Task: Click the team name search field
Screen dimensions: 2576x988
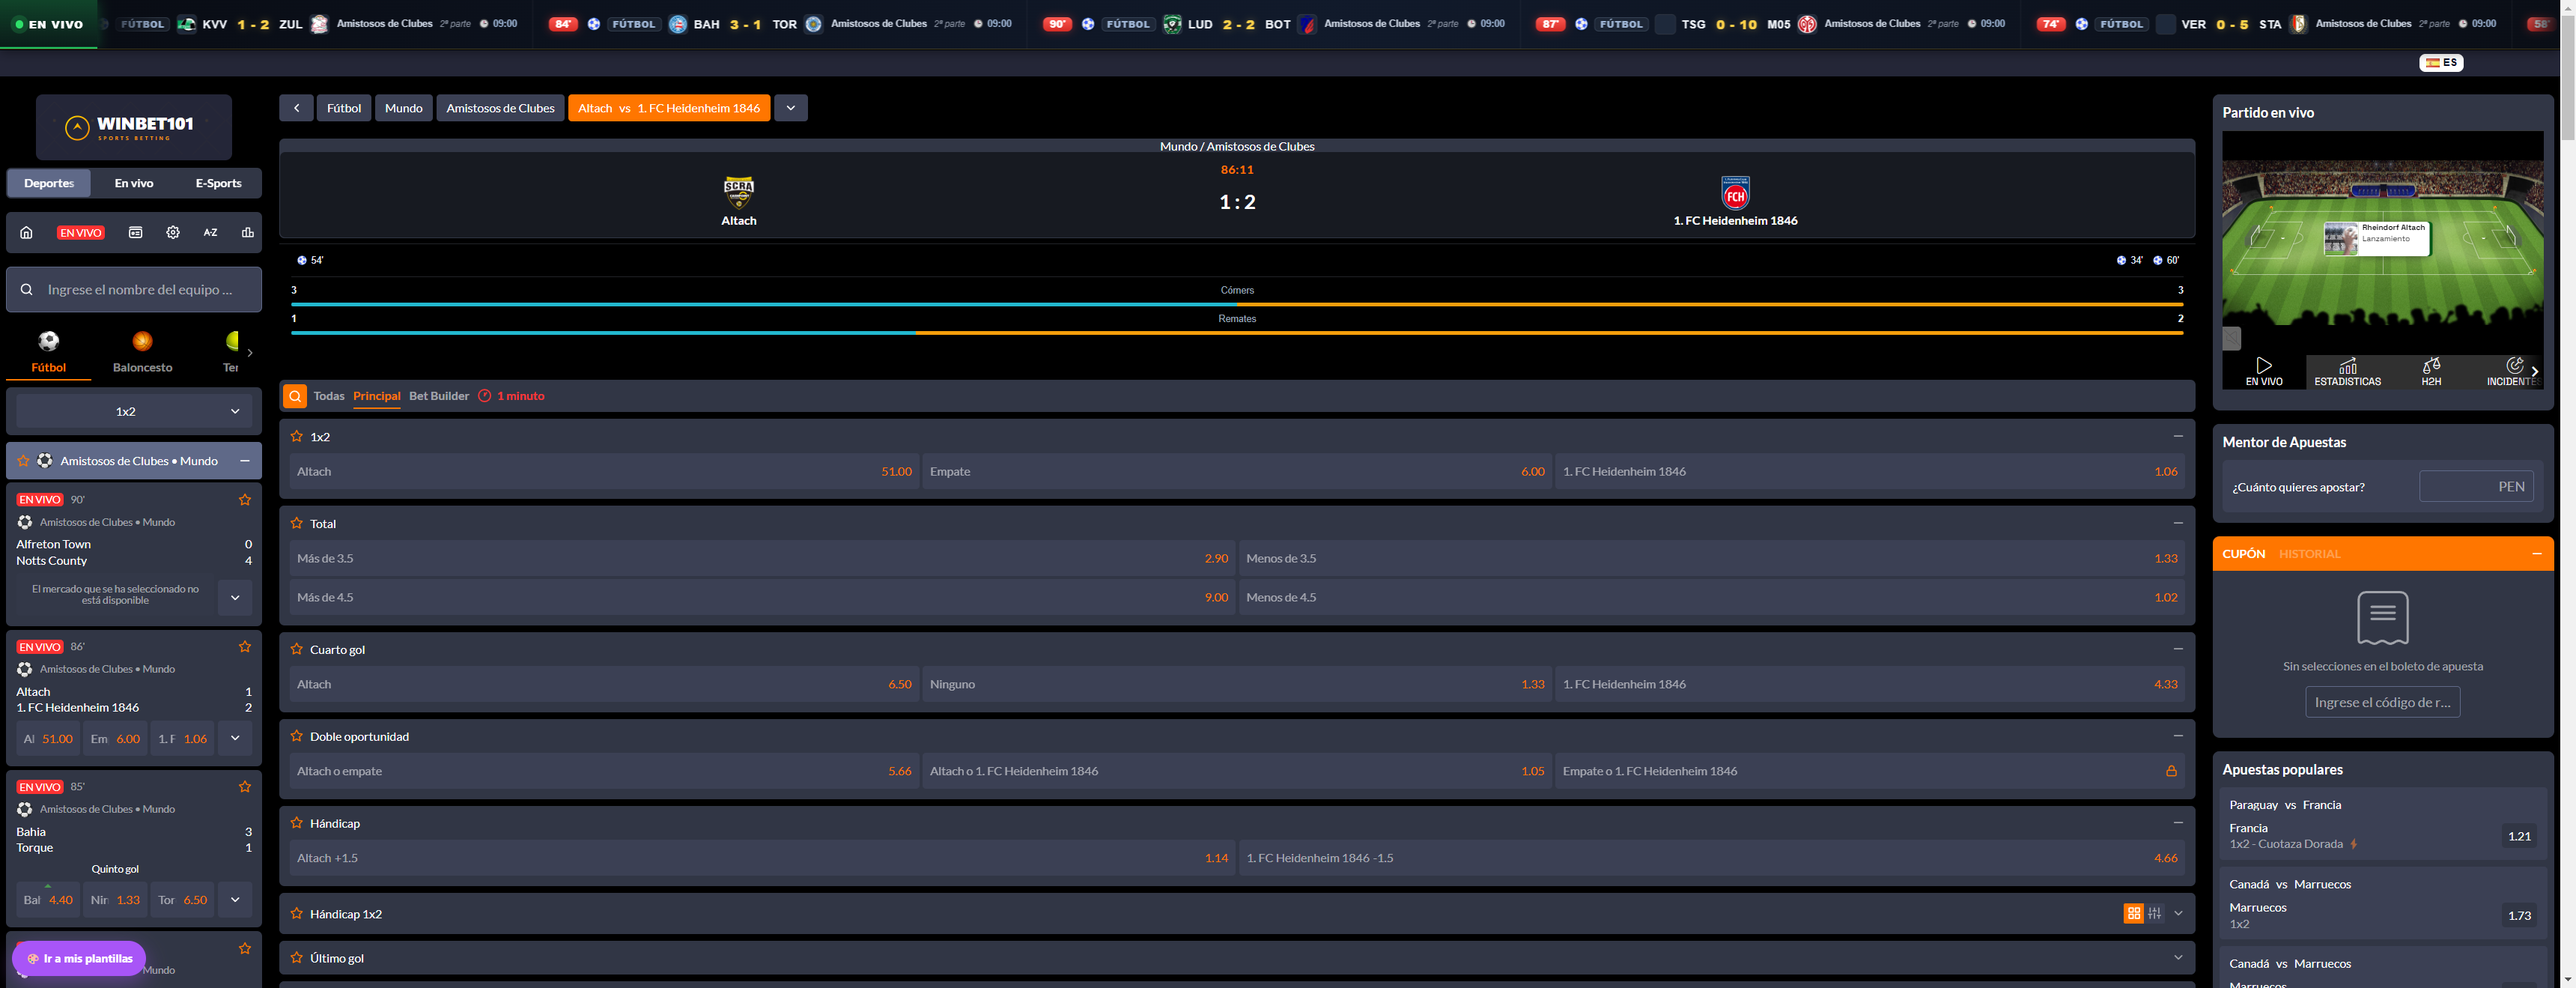Action: 134,289
